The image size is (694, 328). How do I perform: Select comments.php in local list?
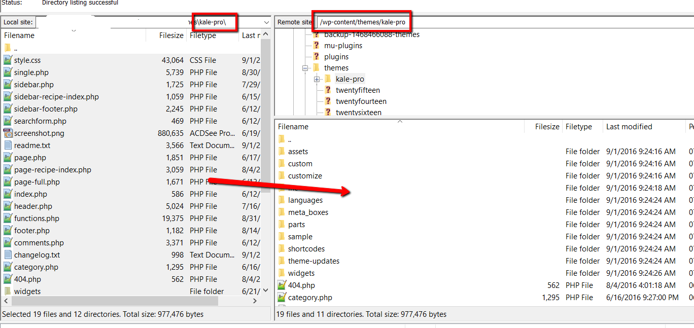39,243
